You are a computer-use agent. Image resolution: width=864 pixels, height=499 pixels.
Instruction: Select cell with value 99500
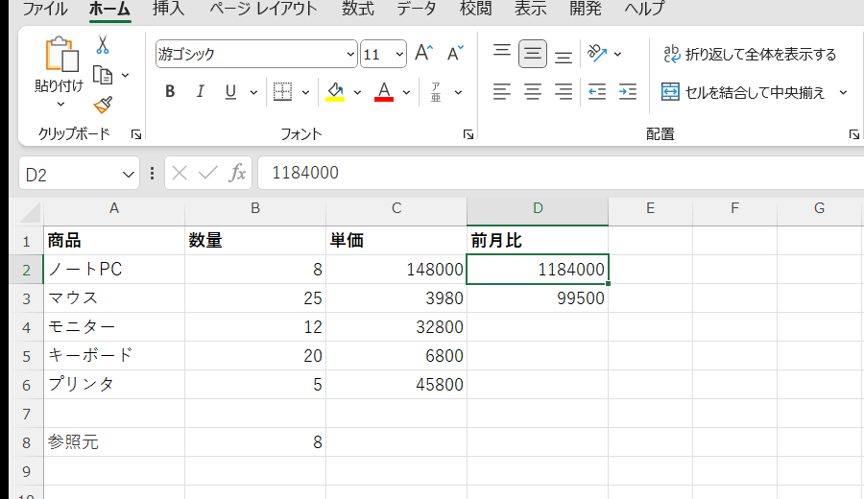538,298
